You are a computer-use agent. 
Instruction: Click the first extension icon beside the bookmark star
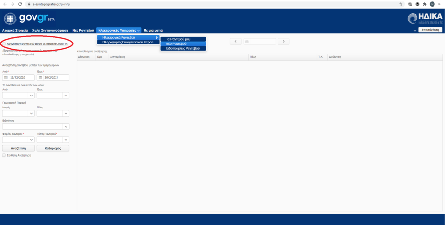coord(410,4)
